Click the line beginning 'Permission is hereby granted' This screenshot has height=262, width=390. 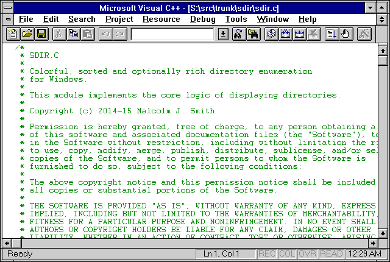point(197,127)
